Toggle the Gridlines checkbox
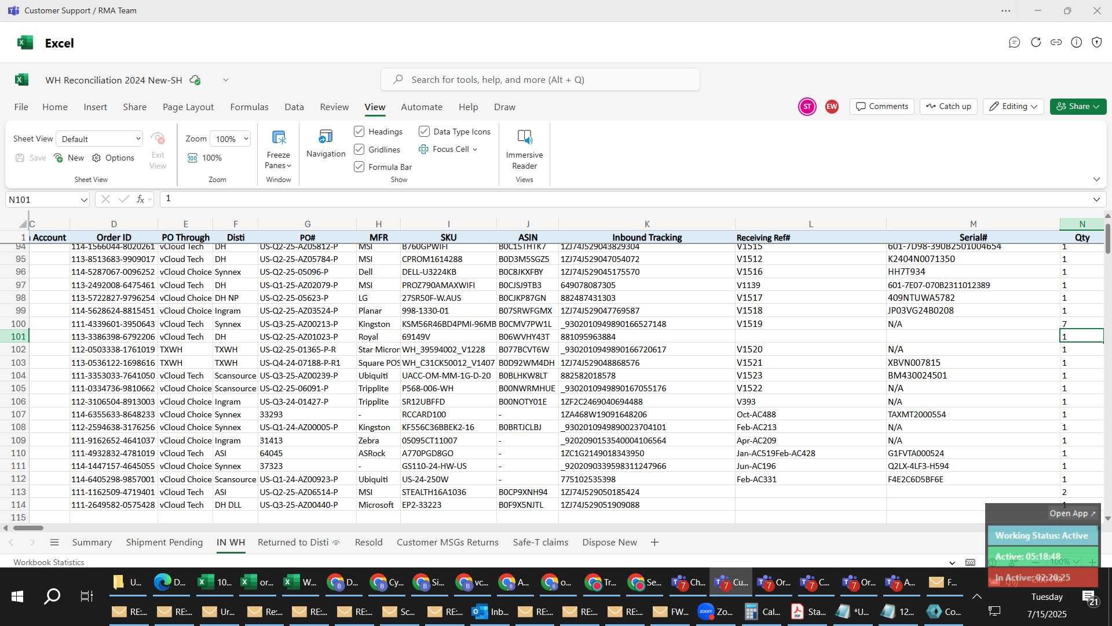This screenshot has height=626, width=1112. pos(359,149)
